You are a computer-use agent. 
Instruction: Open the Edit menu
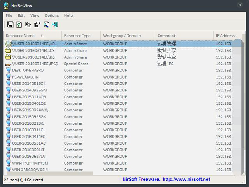coord(21,15)
